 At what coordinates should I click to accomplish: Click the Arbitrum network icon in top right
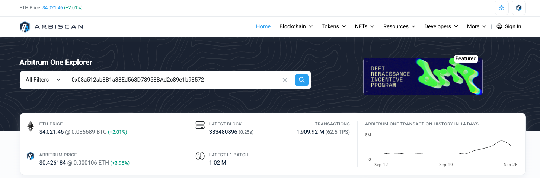coord(519,8)
